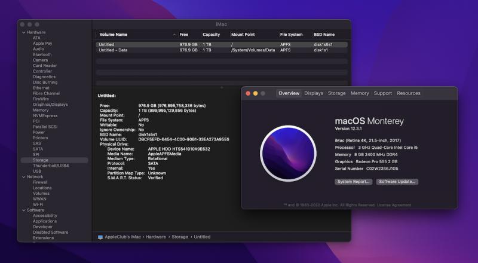This screenshot has width=478, height=263.
Task: Sort by Capacity column header
Action: click(x=212, y=35)
